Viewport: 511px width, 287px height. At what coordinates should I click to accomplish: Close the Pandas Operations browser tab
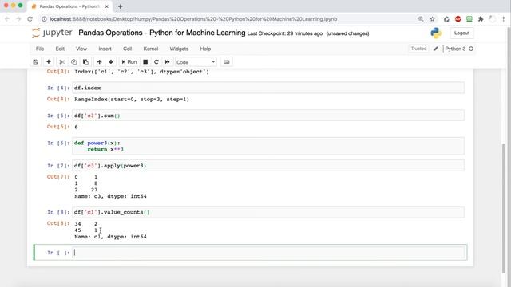pos(106,6)
